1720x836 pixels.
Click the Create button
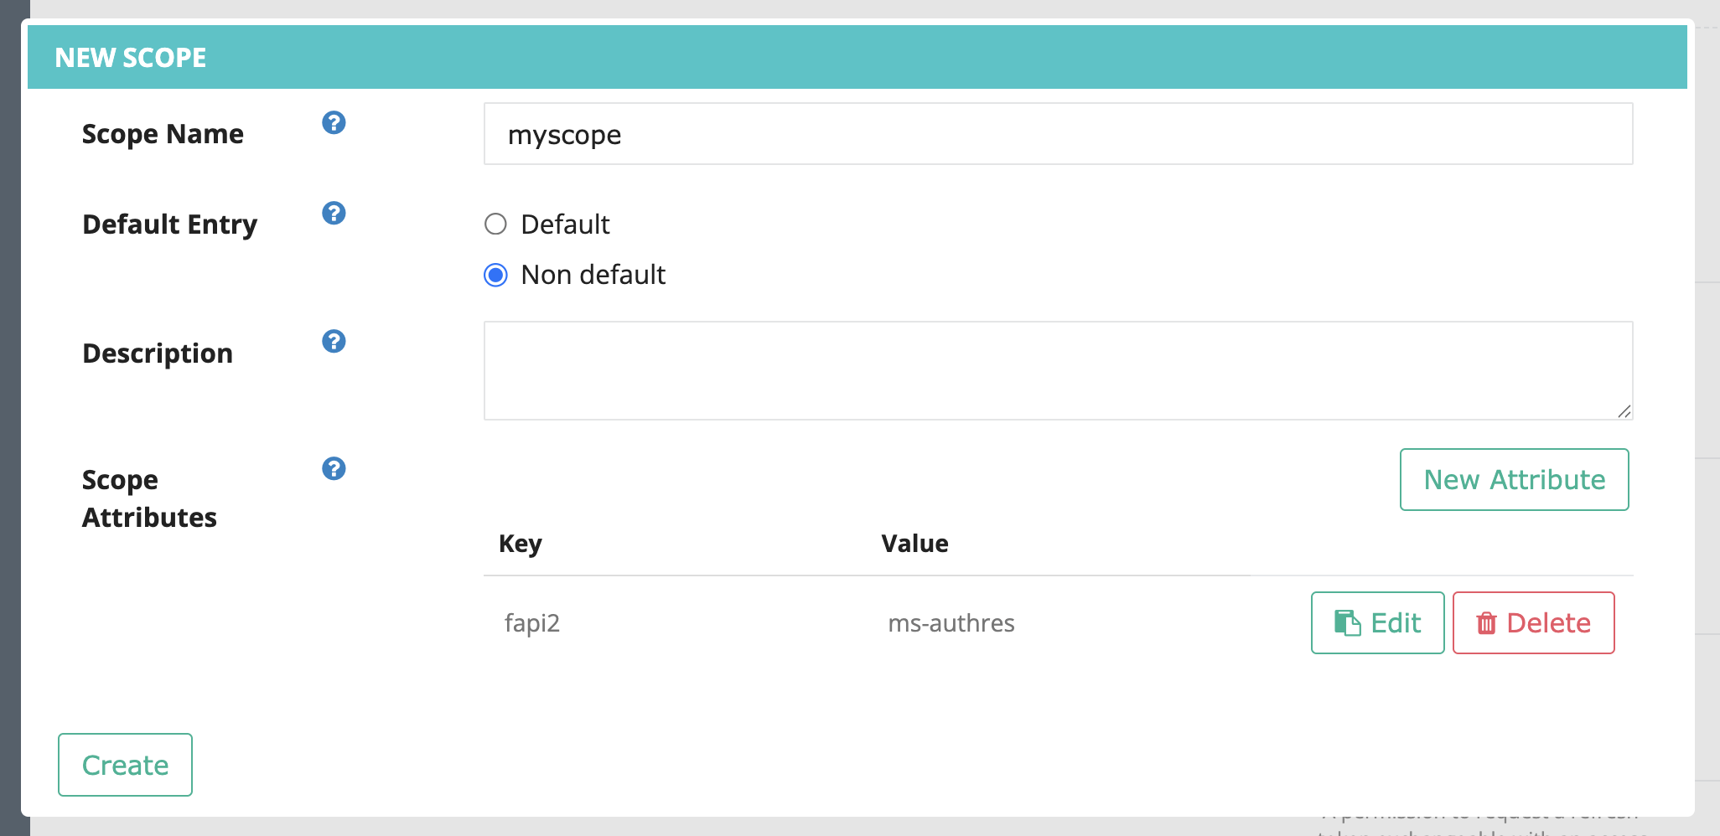(x=125, y=765)
